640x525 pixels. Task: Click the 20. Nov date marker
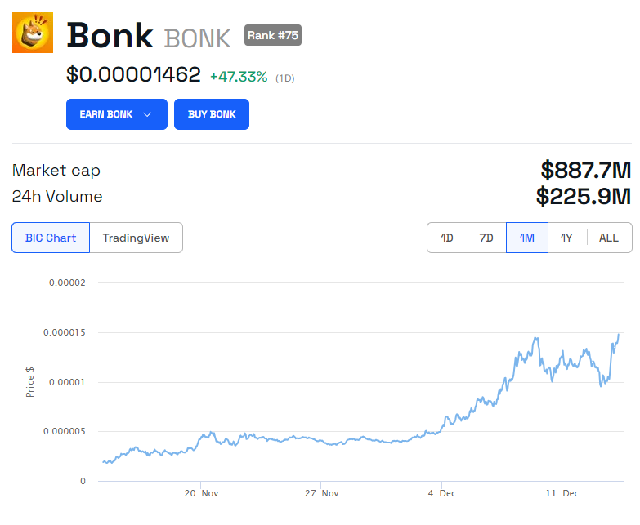(x=201, y=493)
